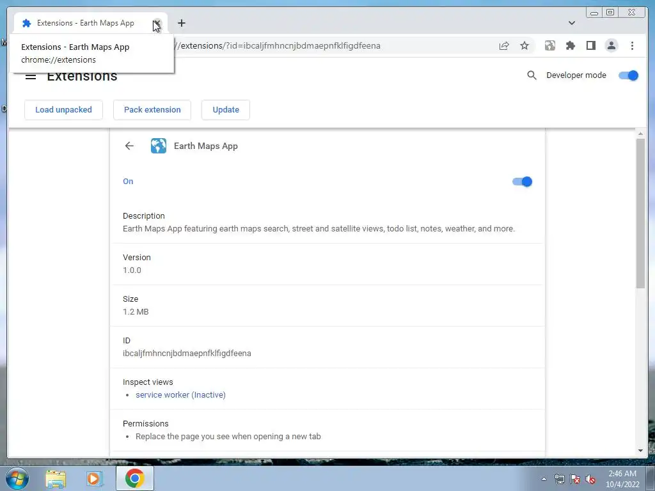This screenshot has width=655, height=491.
Task: Click the share page icon in address bar
Action: (x=504, y=46)
